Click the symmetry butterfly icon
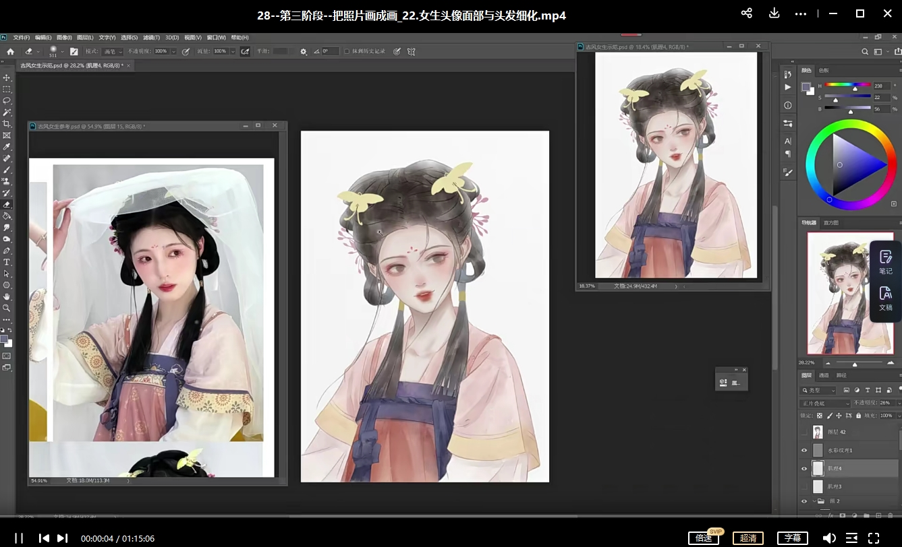 point(411,51)
